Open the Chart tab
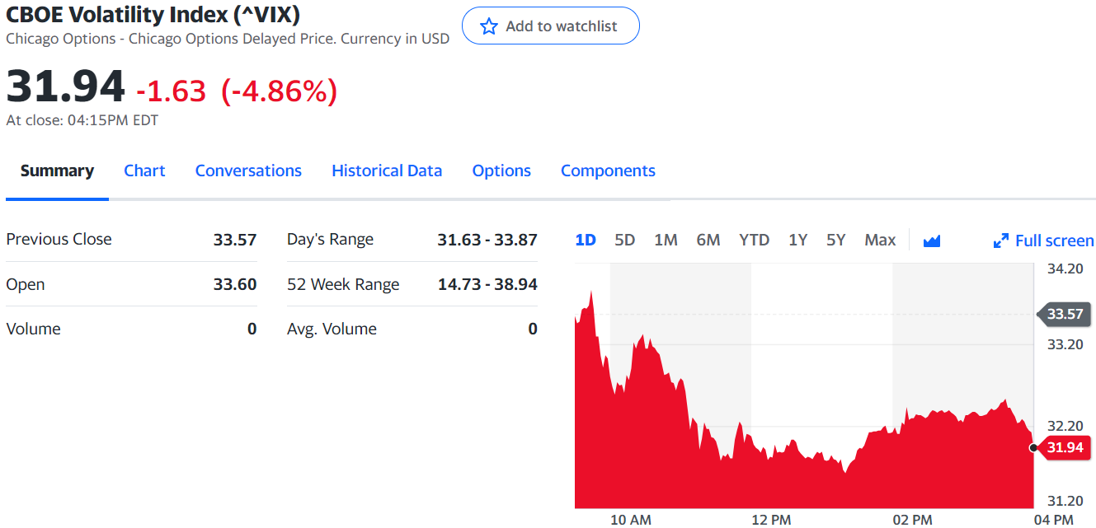Image resolution: width=1096 pixels, height=528 pixels. tap(144, 171)
